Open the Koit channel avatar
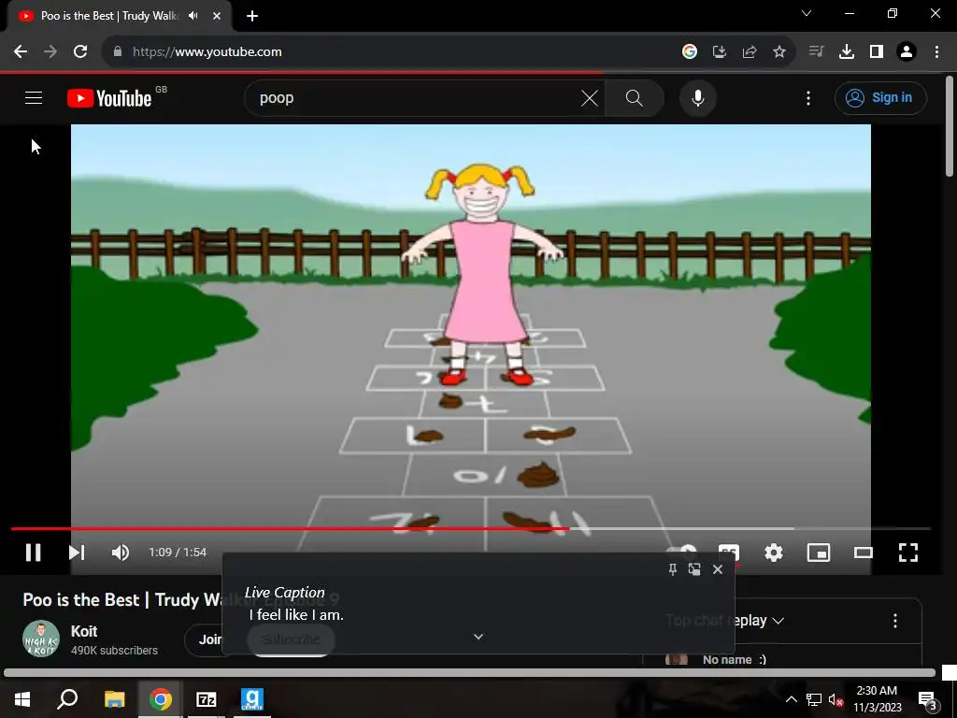The image size is (957, 718). tap(41, 639)
